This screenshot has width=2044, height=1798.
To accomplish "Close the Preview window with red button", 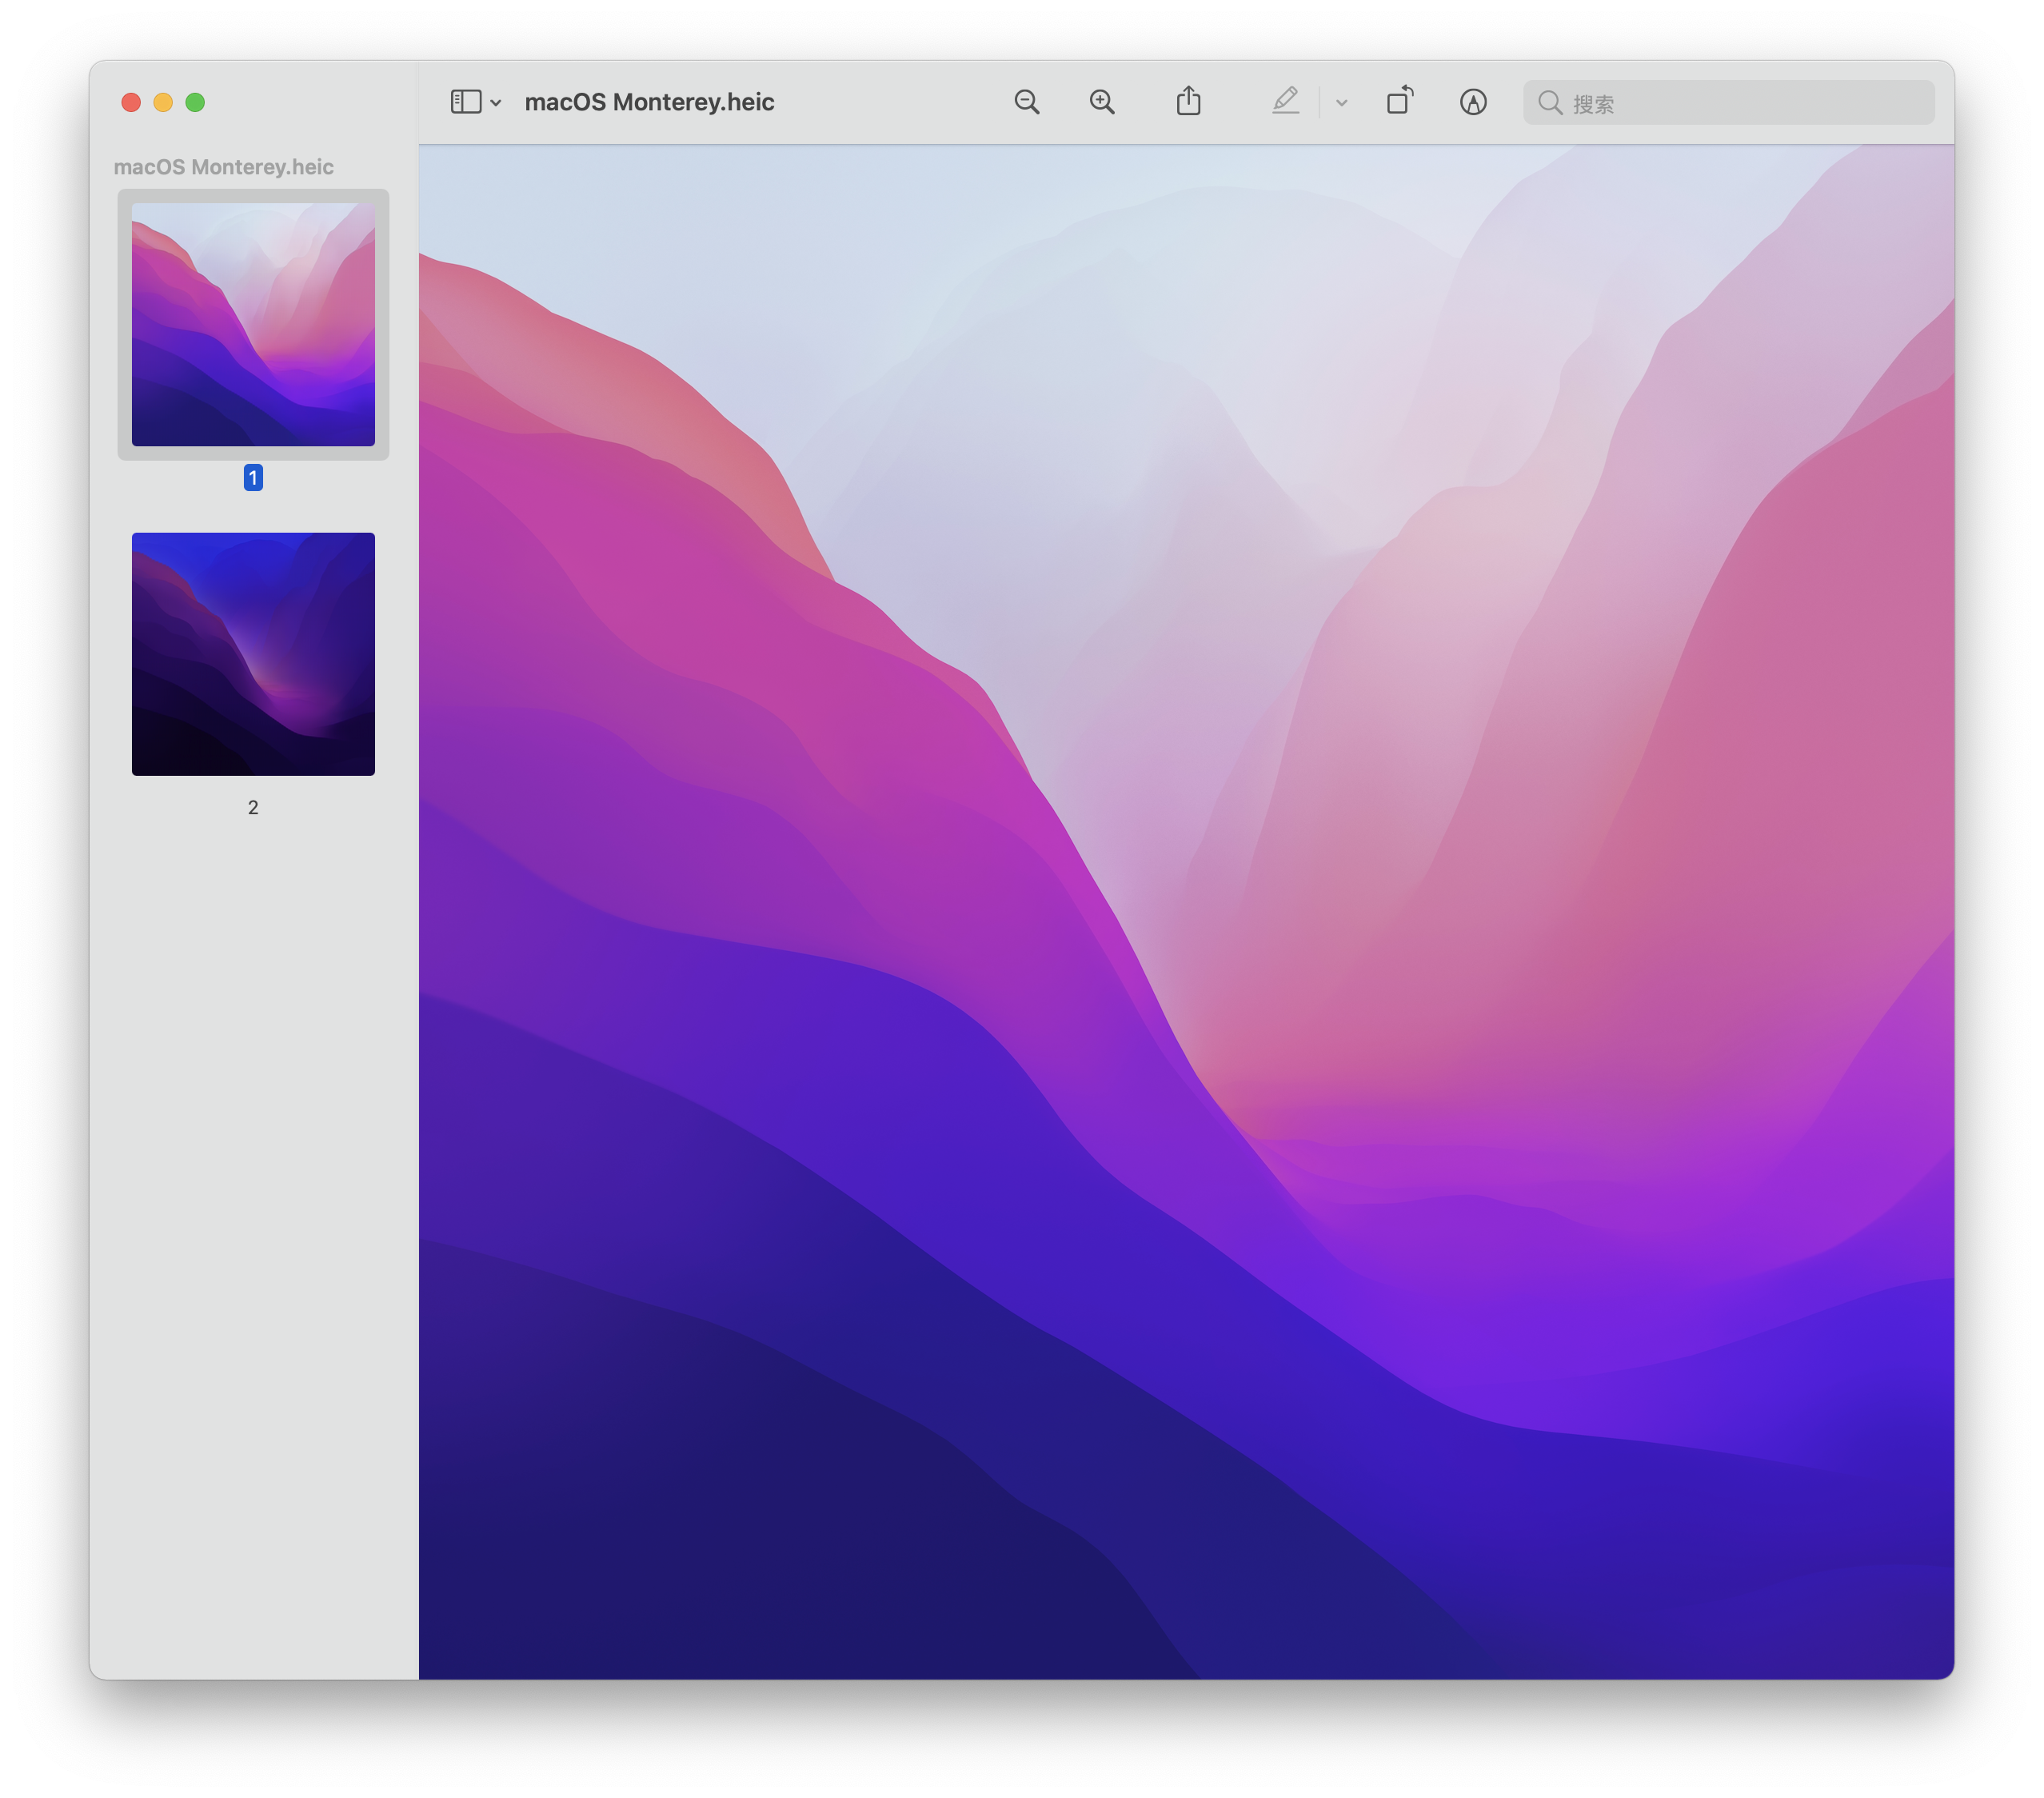I will 131,102.
